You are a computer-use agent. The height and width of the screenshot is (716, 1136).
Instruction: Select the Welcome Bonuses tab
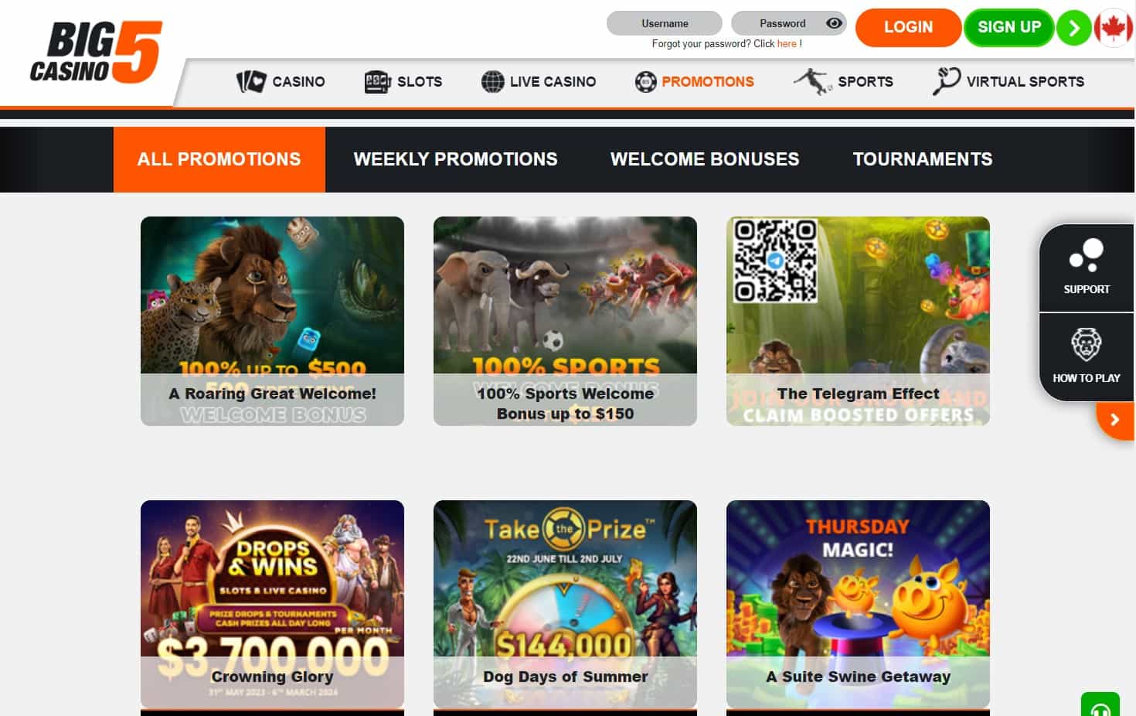pos(705,159)
